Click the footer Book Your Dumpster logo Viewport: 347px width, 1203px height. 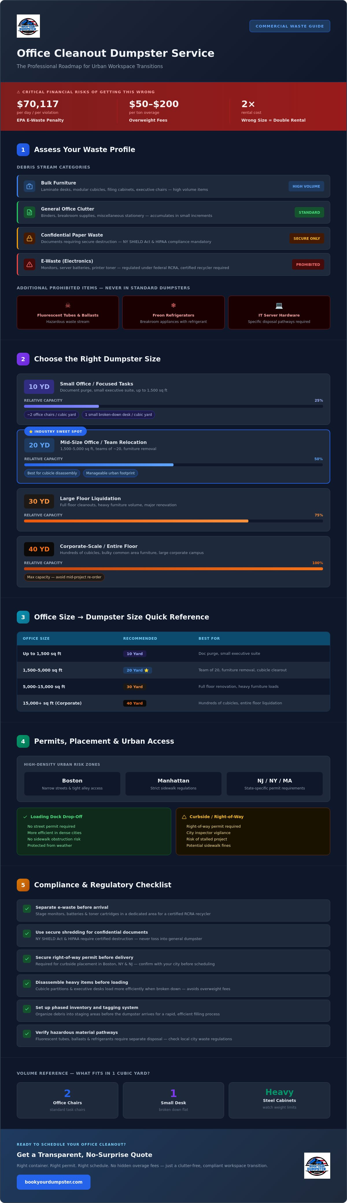click(x=317, y=1166)
